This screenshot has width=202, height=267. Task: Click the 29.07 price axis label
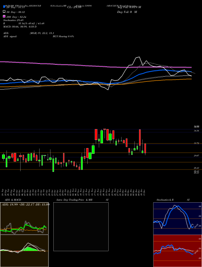click(x=196, y=156)
